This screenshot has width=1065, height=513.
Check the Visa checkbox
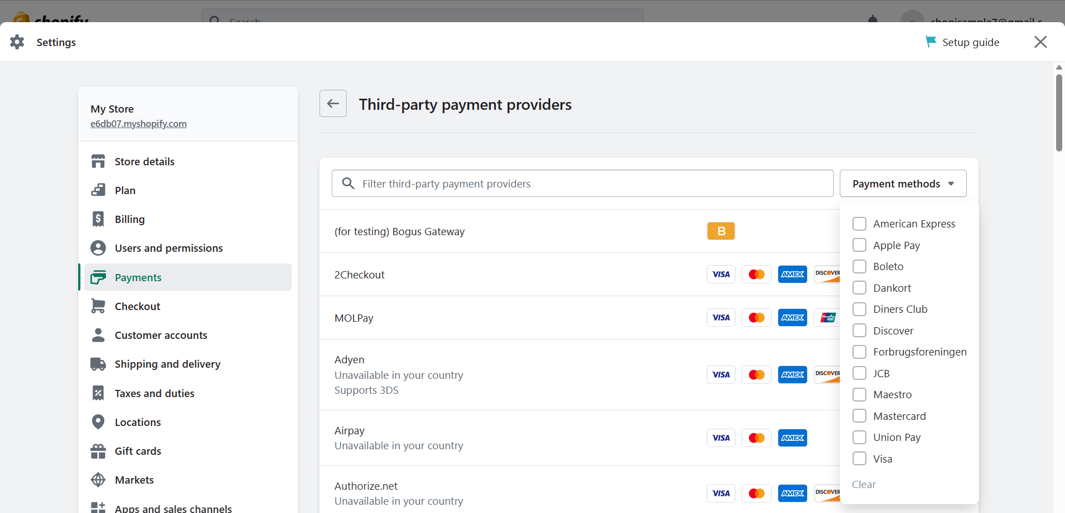859,459
